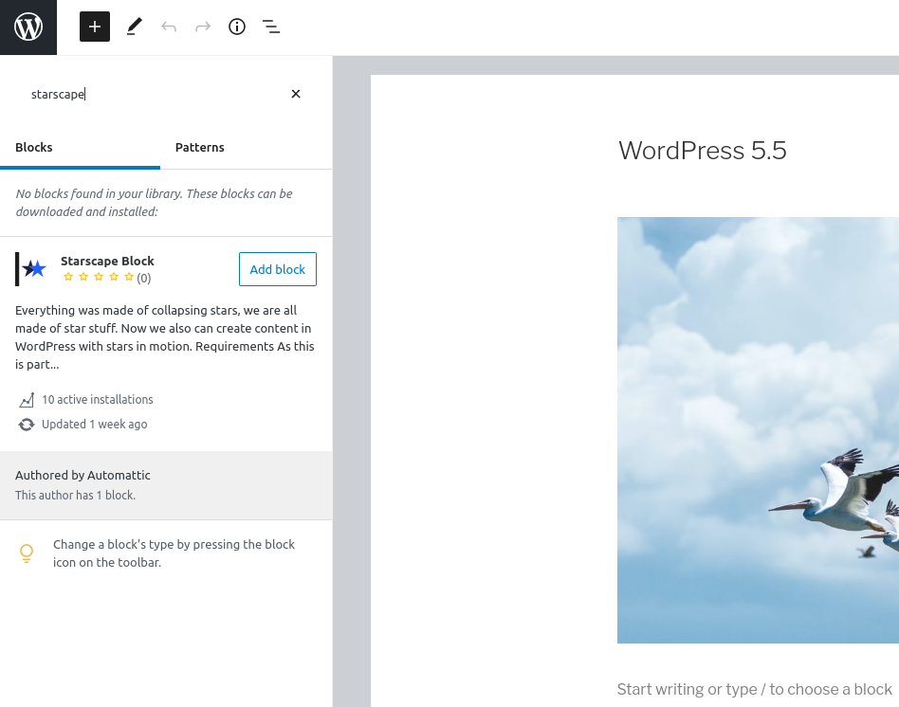
Task: Click '10 active installations' text
Action: click(x=98, y=400)
